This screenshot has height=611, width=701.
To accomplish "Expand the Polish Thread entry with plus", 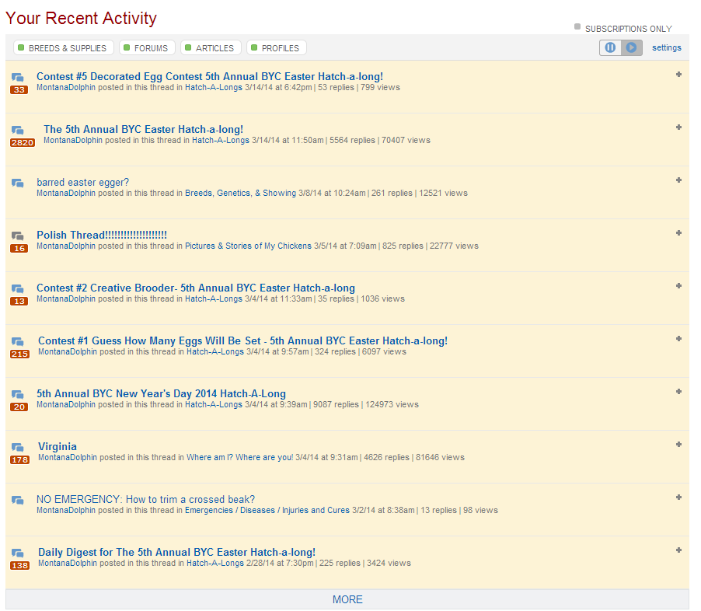I will [678, 233].
